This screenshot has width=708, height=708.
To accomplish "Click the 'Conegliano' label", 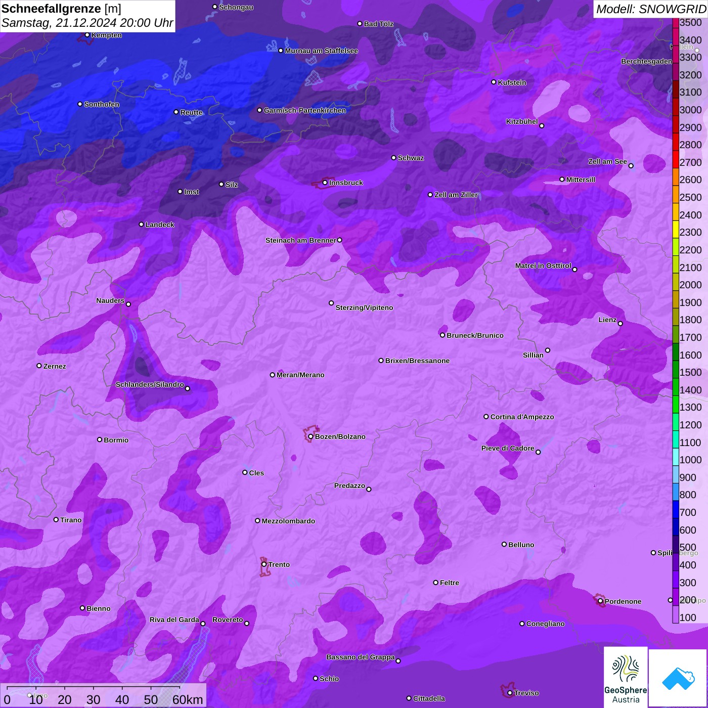I will click(x=545, y=624).
